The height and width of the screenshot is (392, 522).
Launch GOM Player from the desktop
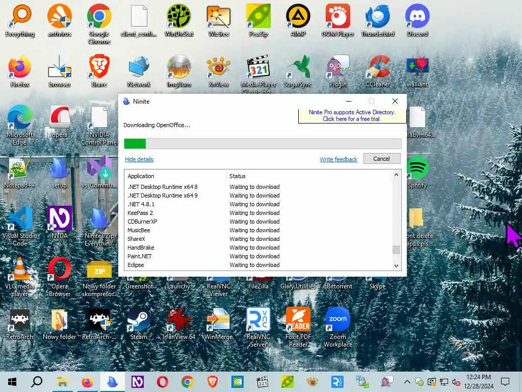click(337, 20)
